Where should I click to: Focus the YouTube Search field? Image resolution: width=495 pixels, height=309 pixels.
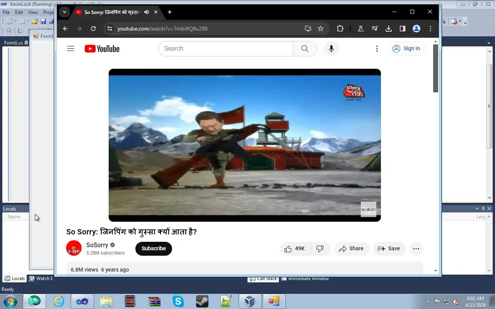coord(225,49)
